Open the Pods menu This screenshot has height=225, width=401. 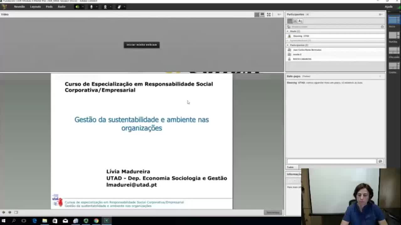[x=49, y=7]
